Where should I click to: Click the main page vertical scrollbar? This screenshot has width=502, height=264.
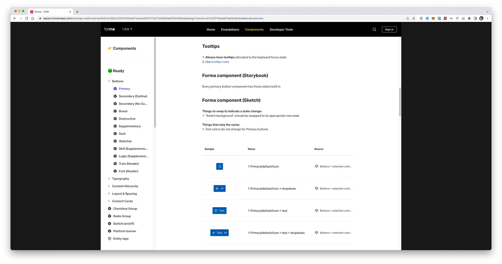point(400,102)
